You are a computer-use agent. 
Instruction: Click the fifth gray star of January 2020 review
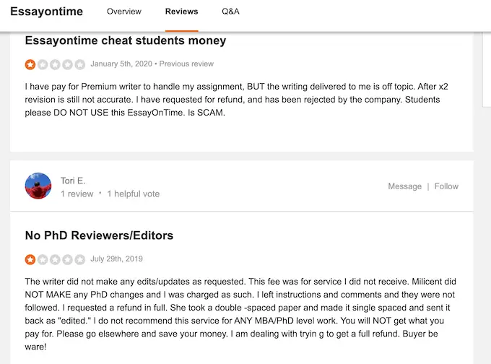point(80,64)
